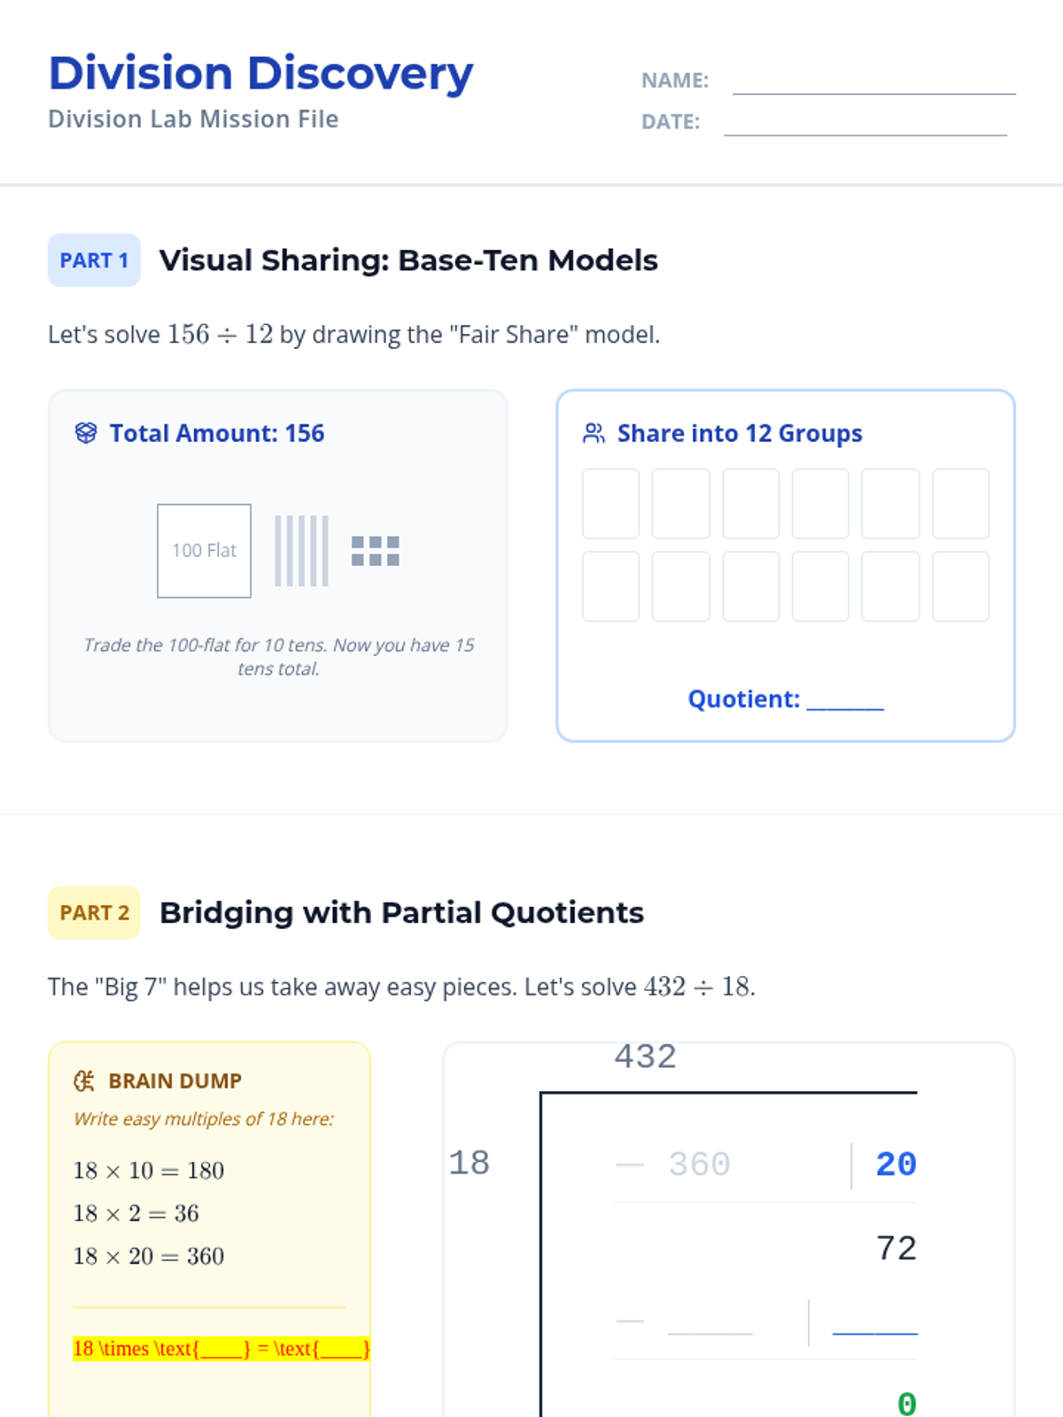Click the PART 1 badge
1063x1417 pixels.
pos(94,260)
